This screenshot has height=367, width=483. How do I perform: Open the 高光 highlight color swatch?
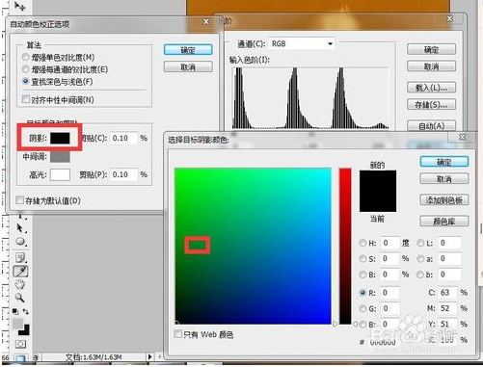[60, 175]
